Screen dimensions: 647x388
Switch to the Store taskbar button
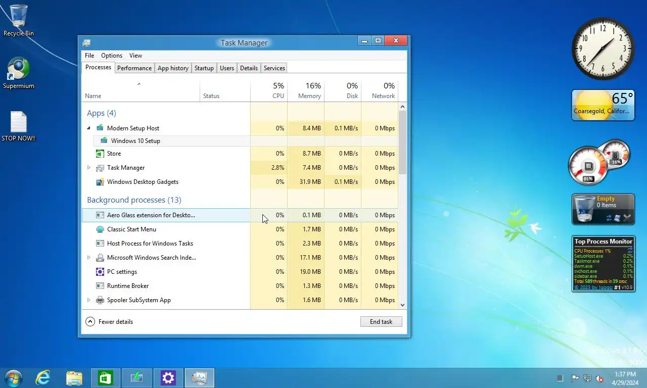(x=106, y=378)
